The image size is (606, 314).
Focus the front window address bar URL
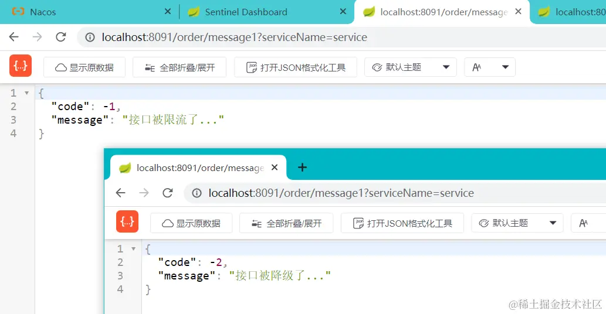coord(341,193)
